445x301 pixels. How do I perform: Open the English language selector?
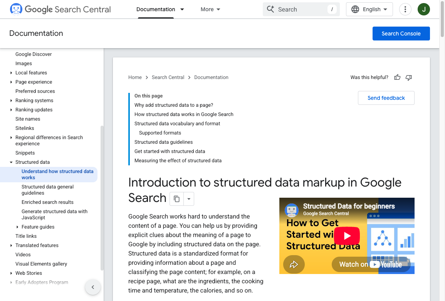click(x=369, y=9)
